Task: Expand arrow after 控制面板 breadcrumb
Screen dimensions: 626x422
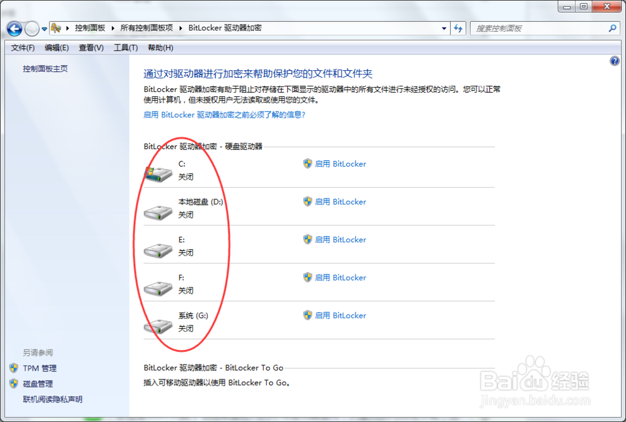Action: [113, 28]
